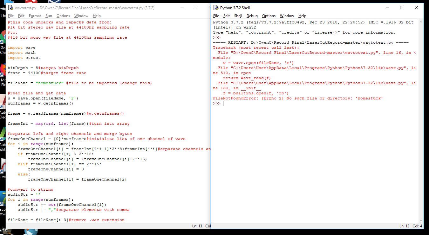Click the "import wave" line

pyautogui.click(x=22, y=48)
